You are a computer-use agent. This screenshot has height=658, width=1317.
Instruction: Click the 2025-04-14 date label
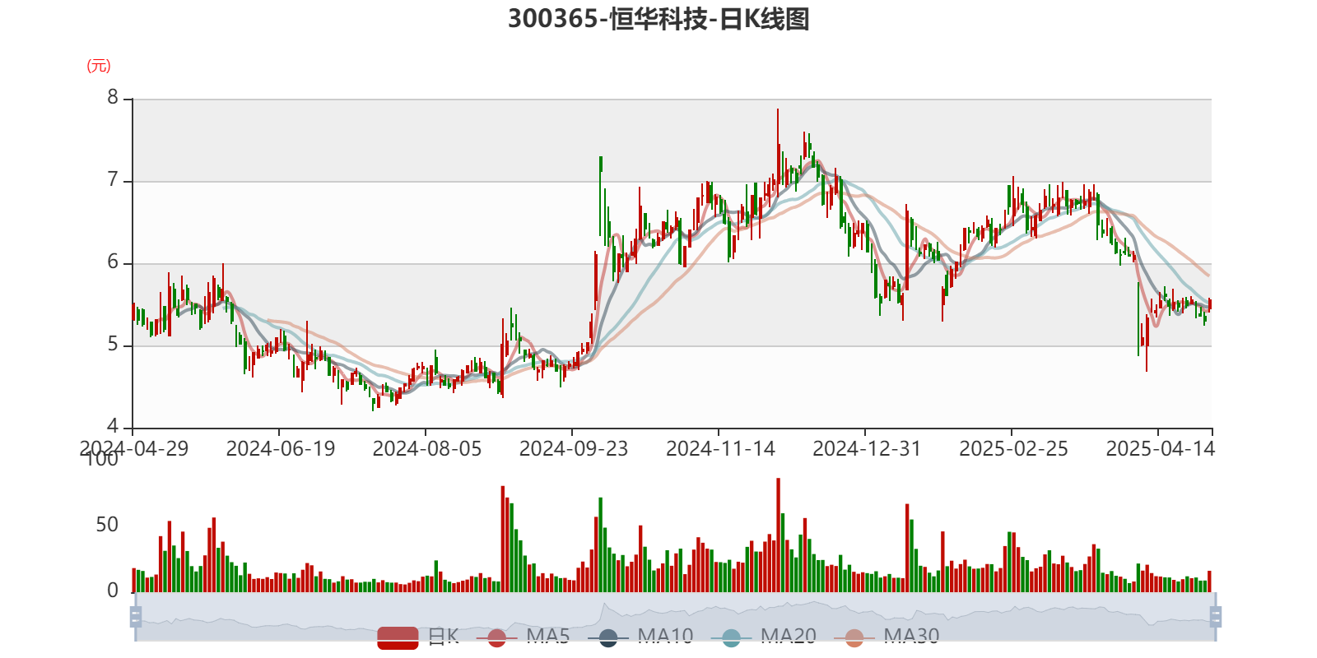pos(1160,448)
